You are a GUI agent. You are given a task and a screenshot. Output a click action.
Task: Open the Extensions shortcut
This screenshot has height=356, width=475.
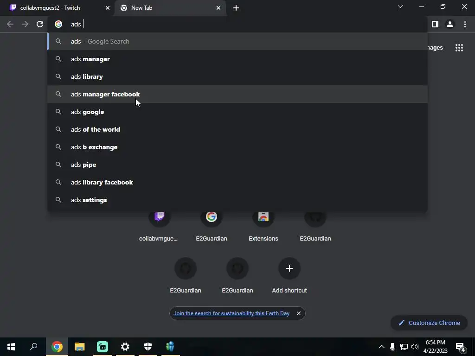coord(263,226)
